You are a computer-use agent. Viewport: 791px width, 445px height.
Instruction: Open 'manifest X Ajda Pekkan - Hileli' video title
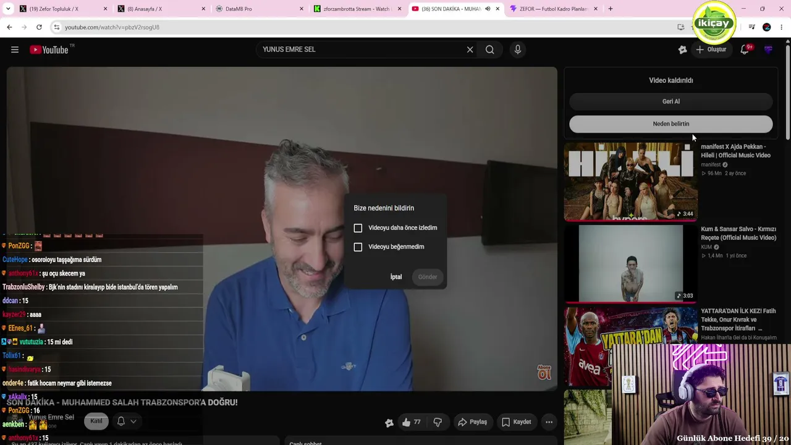coord(735,151)
